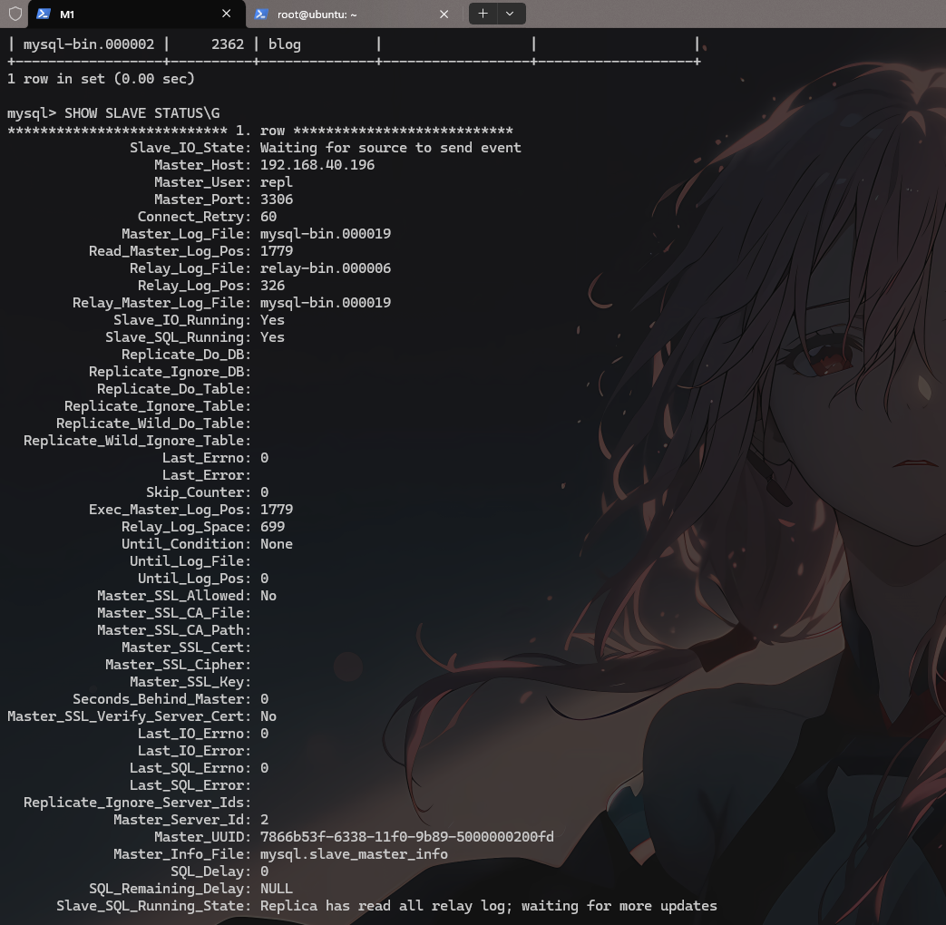This screenshot has width=946, height=925.
Task: Click the SHOW SLAVE STATUS\G command text
Action: [x=141, y=113]
